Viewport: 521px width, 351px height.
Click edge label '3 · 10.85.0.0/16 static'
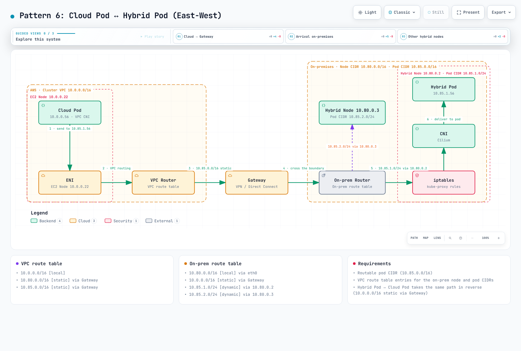[x=210, y=168]
